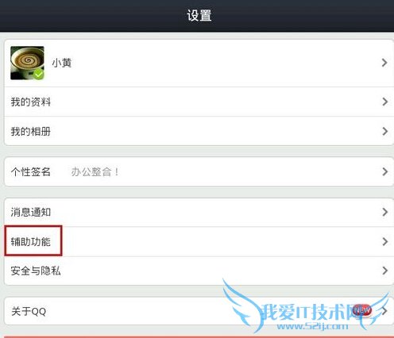Image resolution: width=394 pixels, height=338 pixels.
Task: Click the arrow on 辅助功能 row
Action: (x=385, y=241)
